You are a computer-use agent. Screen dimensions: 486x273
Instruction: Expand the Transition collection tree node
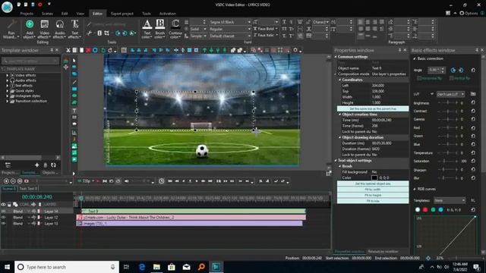(7, 101)
